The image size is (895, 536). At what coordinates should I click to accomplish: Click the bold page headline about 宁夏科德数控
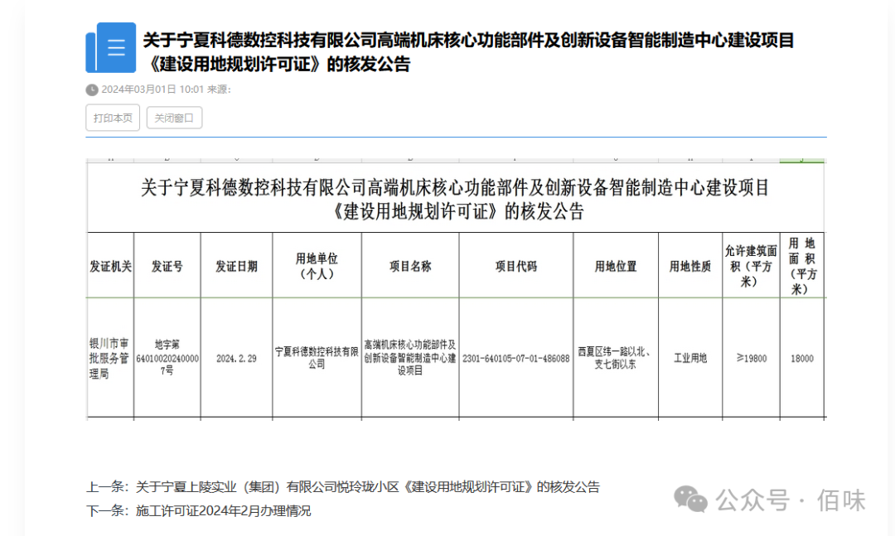coord(468,52)
